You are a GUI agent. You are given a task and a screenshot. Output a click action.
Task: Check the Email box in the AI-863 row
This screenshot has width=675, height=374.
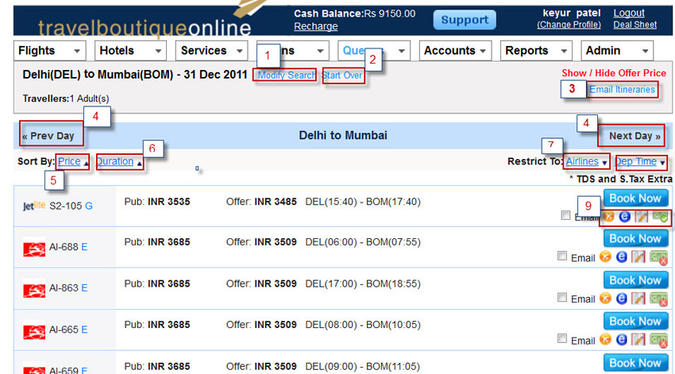pos(563,298)
